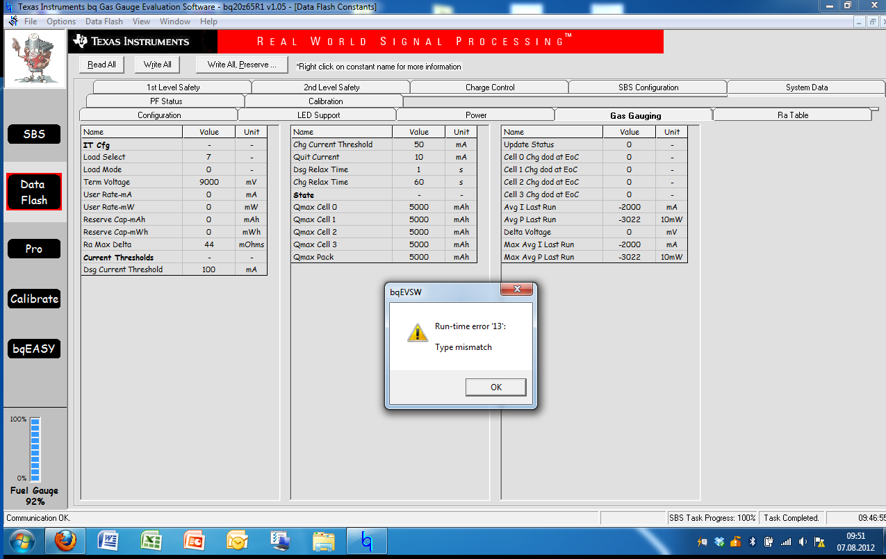Switch to the Power tab

click(476, 115)
